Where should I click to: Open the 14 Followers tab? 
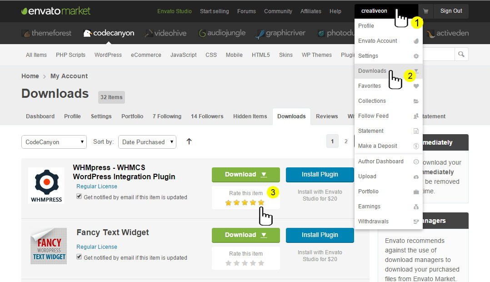207,116
